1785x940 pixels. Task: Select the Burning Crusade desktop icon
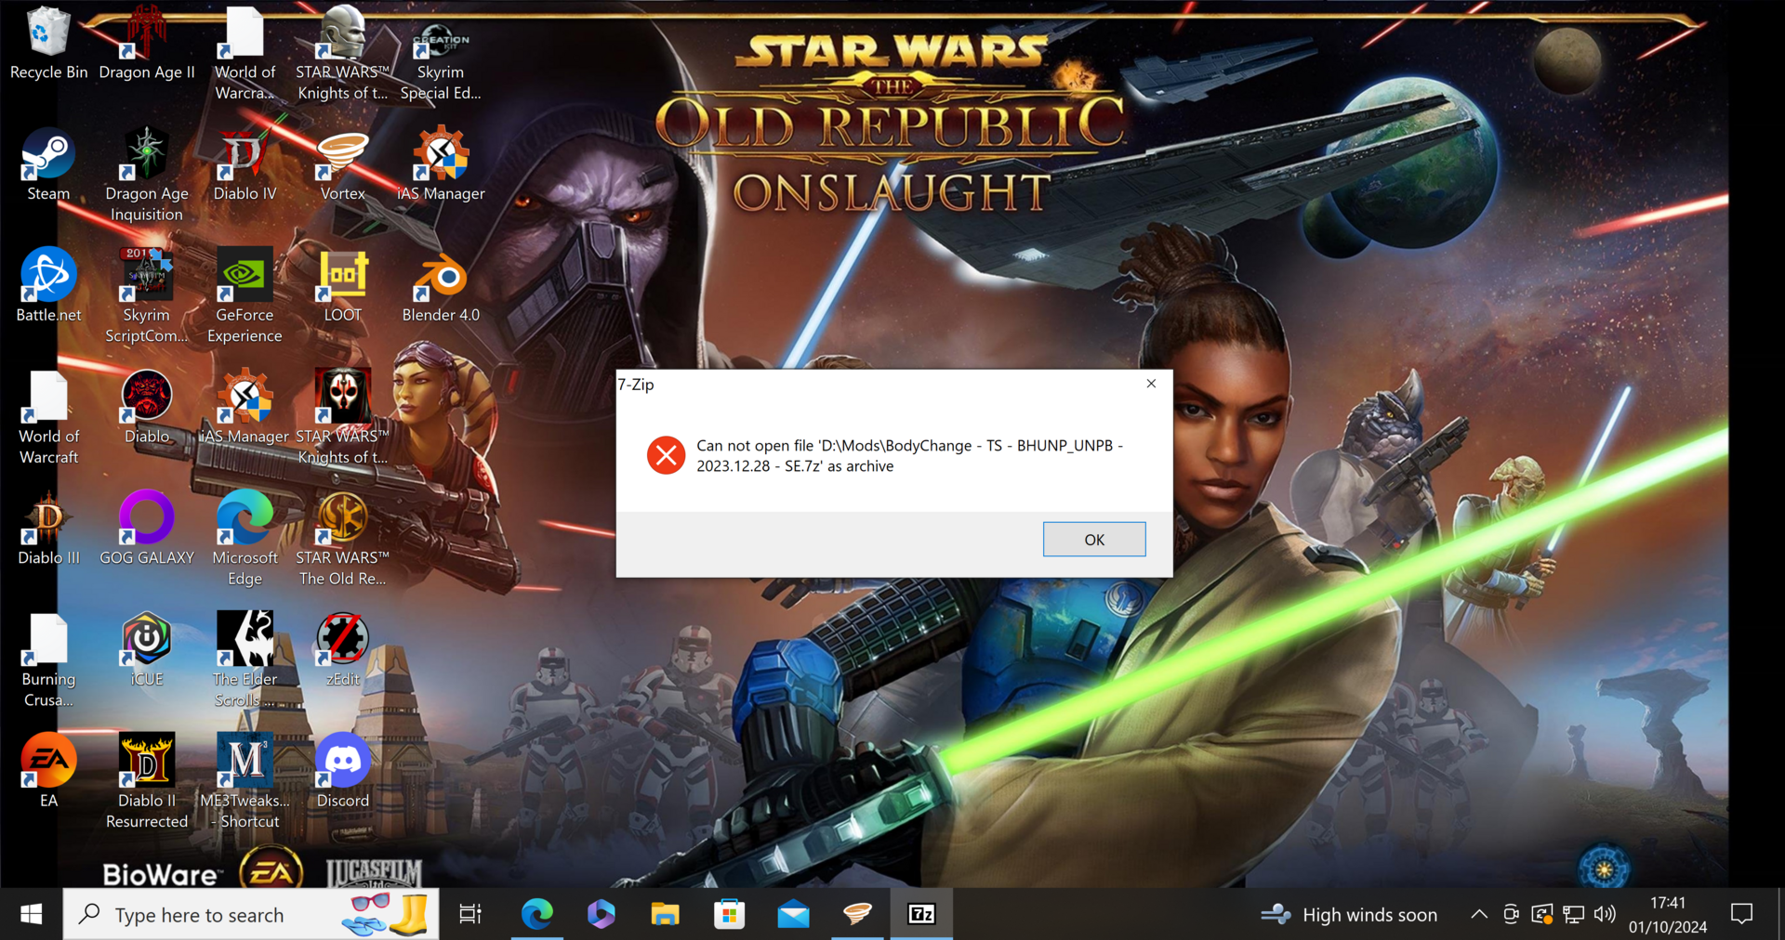click(48, 660)
